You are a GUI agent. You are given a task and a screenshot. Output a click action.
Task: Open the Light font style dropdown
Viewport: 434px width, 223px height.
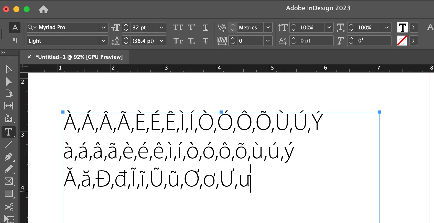103,41
